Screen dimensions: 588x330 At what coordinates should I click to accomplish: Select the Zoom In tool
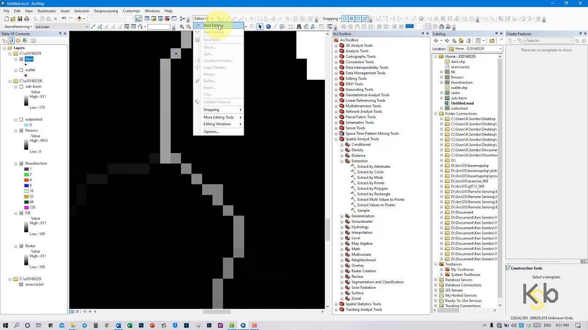182,27
